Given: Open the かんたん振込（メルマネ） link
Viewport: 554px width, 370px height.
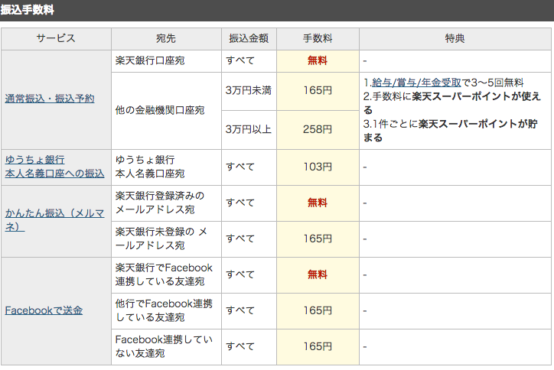Looking at the screenshot, I should click(x=54, y=219).
